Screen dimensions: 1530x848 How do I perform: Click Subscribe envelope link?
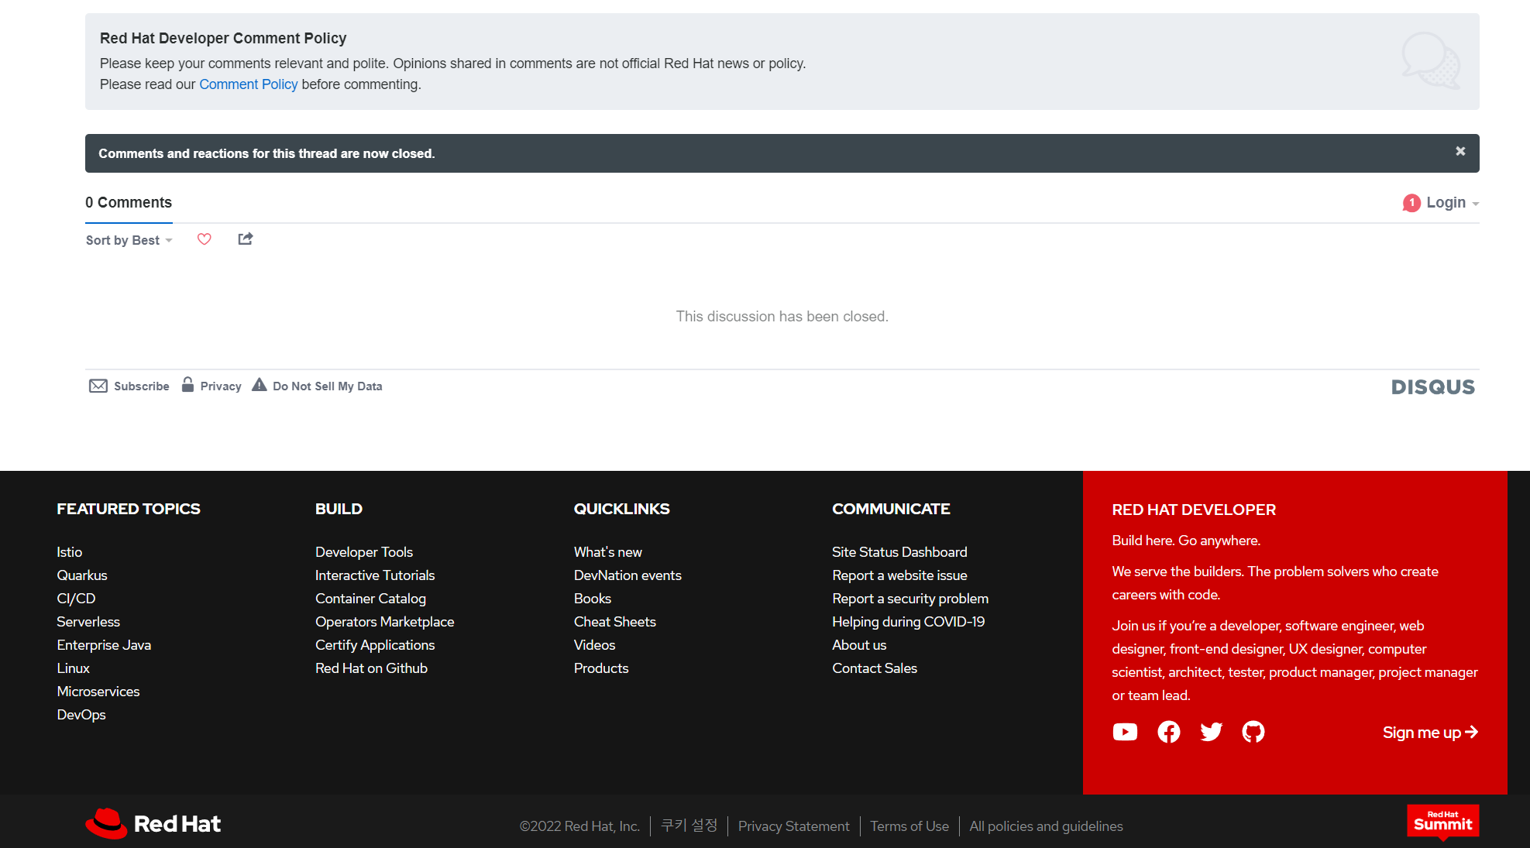[x=129, y=386]
